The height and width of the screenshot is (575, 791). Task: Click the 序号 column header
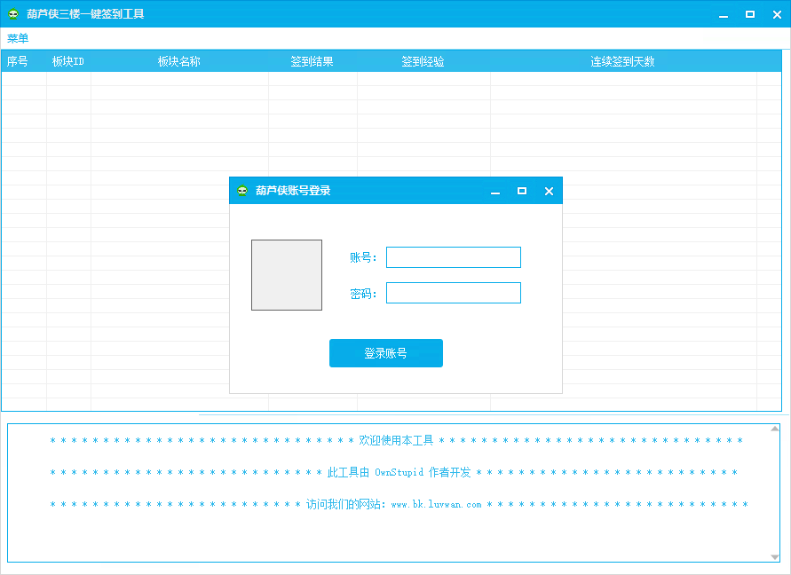[18, 61]
